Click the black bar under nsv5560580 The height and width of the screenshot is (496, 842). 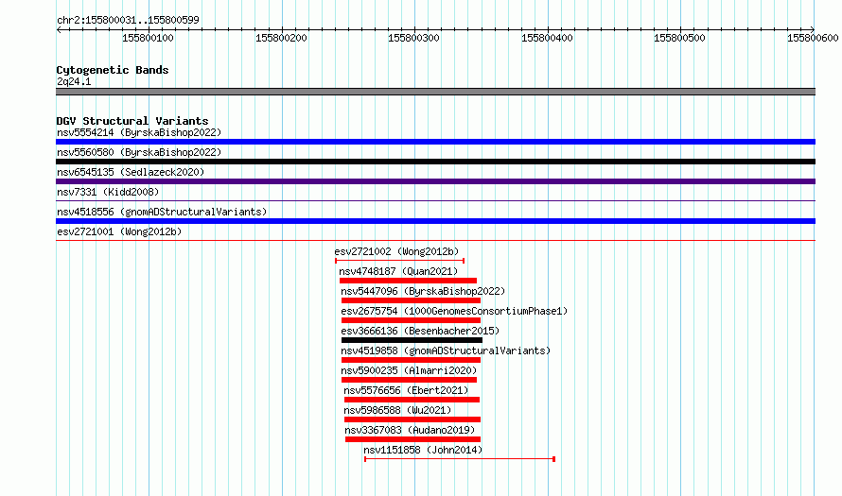(435, 162)
